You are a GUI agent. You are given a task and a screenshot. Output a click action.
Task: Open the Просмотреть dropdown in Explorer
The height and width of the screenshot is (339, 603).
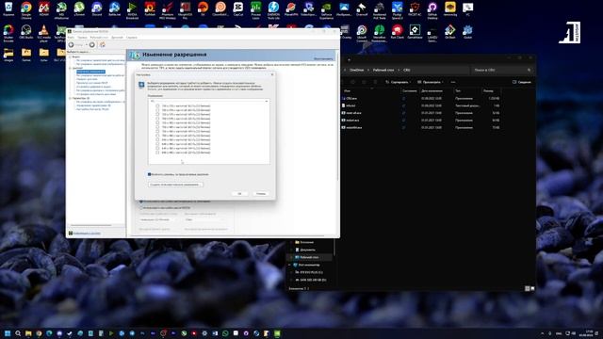(431, 82)
